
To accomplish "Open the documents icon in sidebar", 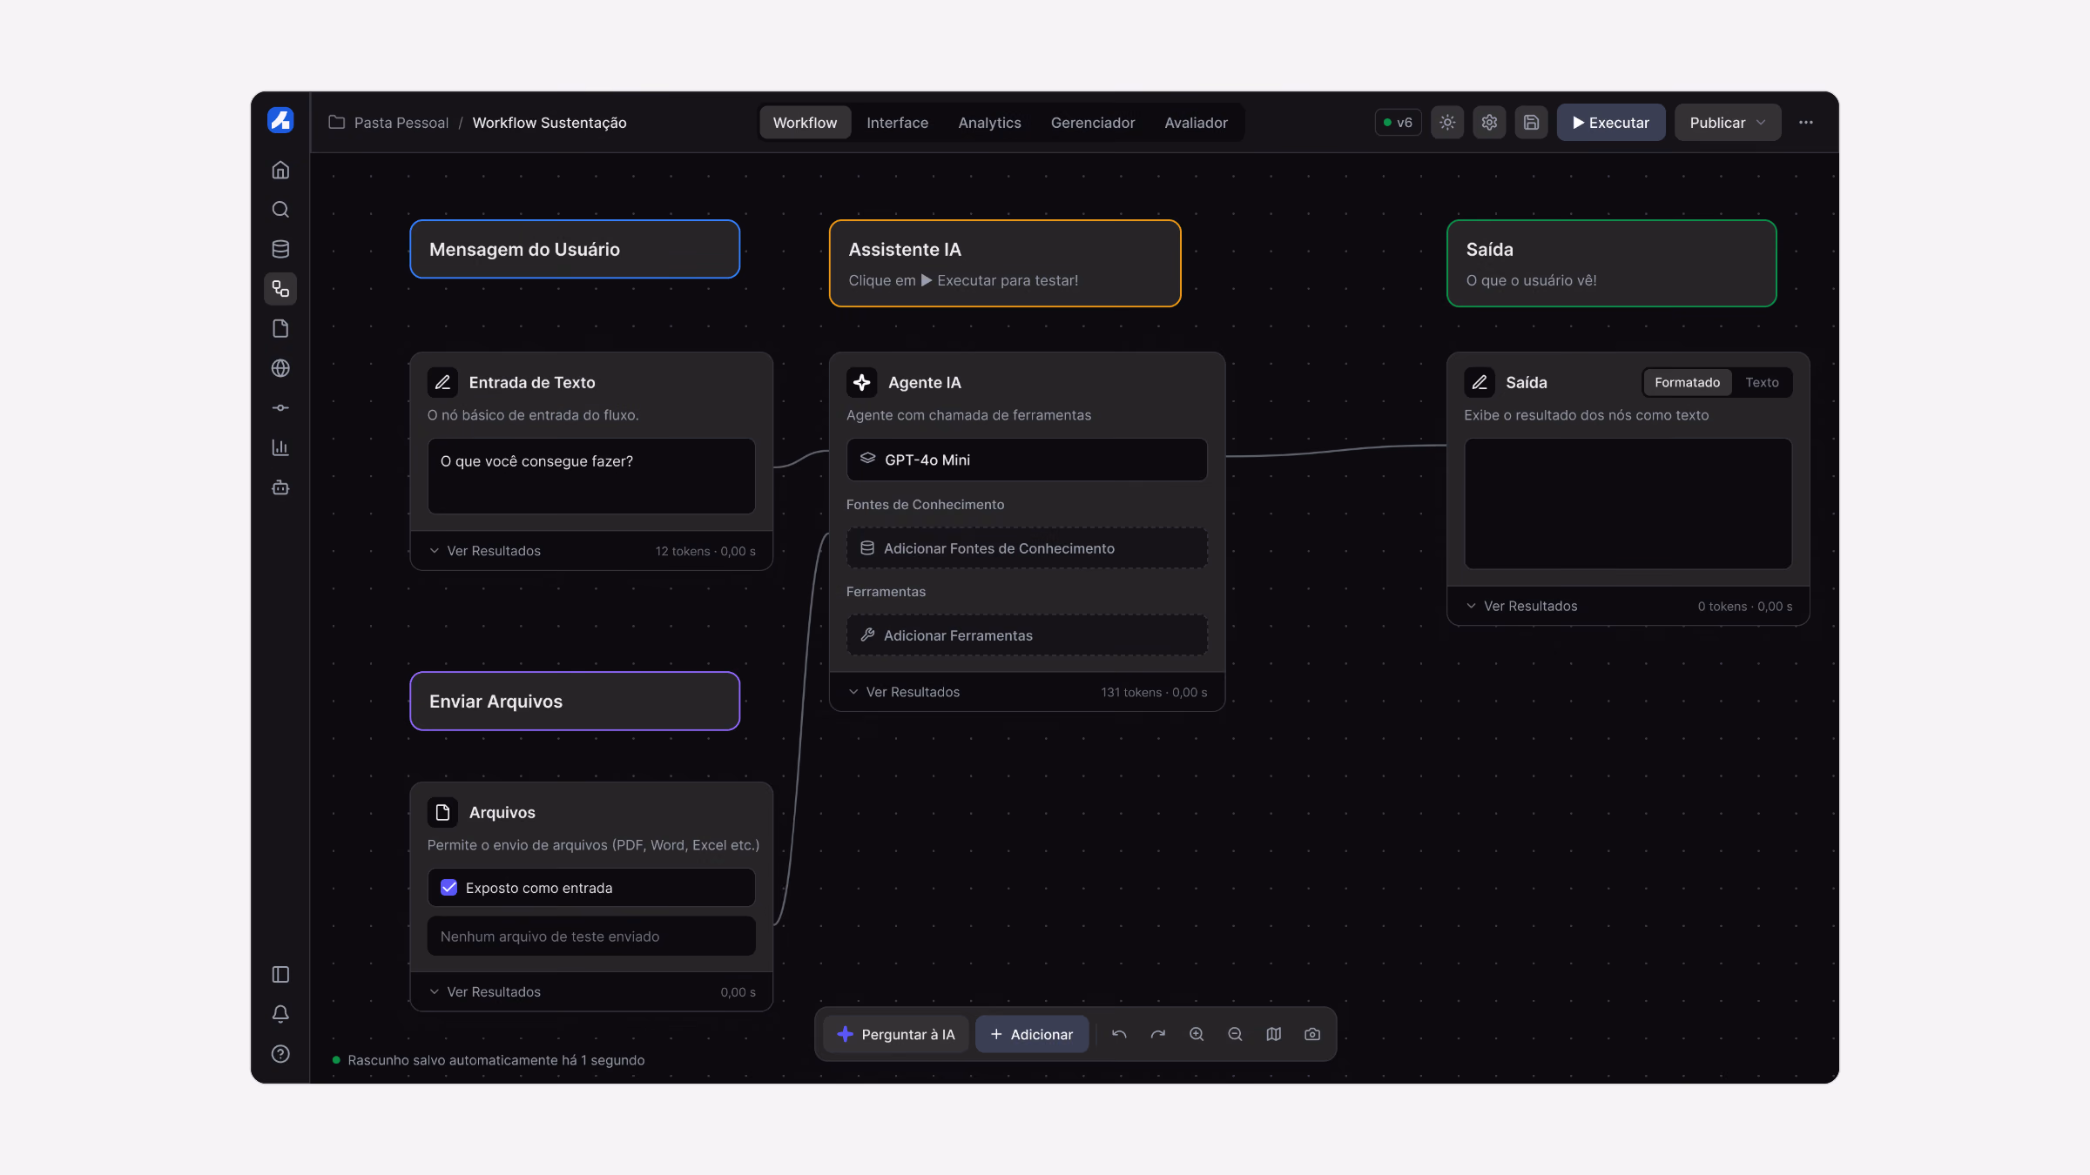I will pos(280,328).
